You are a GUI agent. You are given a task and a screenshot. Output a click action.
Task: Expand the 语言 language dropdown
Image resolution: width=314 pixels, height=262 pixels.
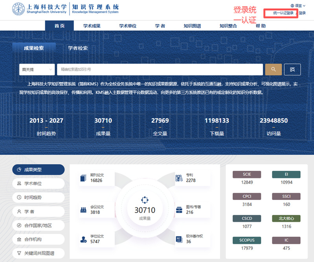coord(299,5)
